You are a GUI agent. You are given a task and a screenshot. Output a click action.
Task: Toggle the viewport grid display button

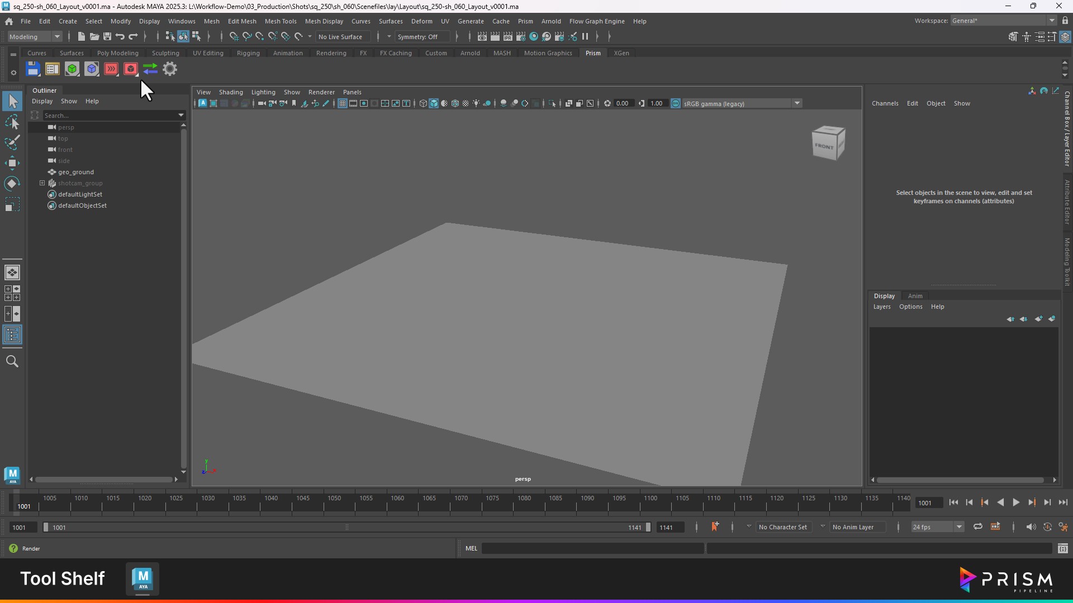[343, 104]
